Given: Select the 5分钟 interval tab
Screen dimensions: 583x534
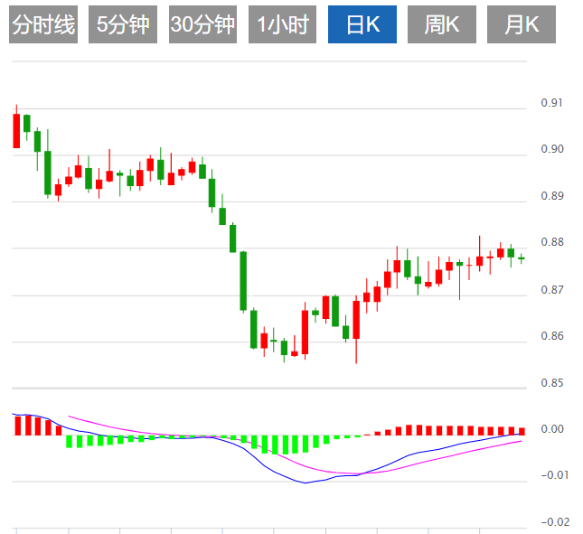Looking at the screenshot, I should [123, 24].
